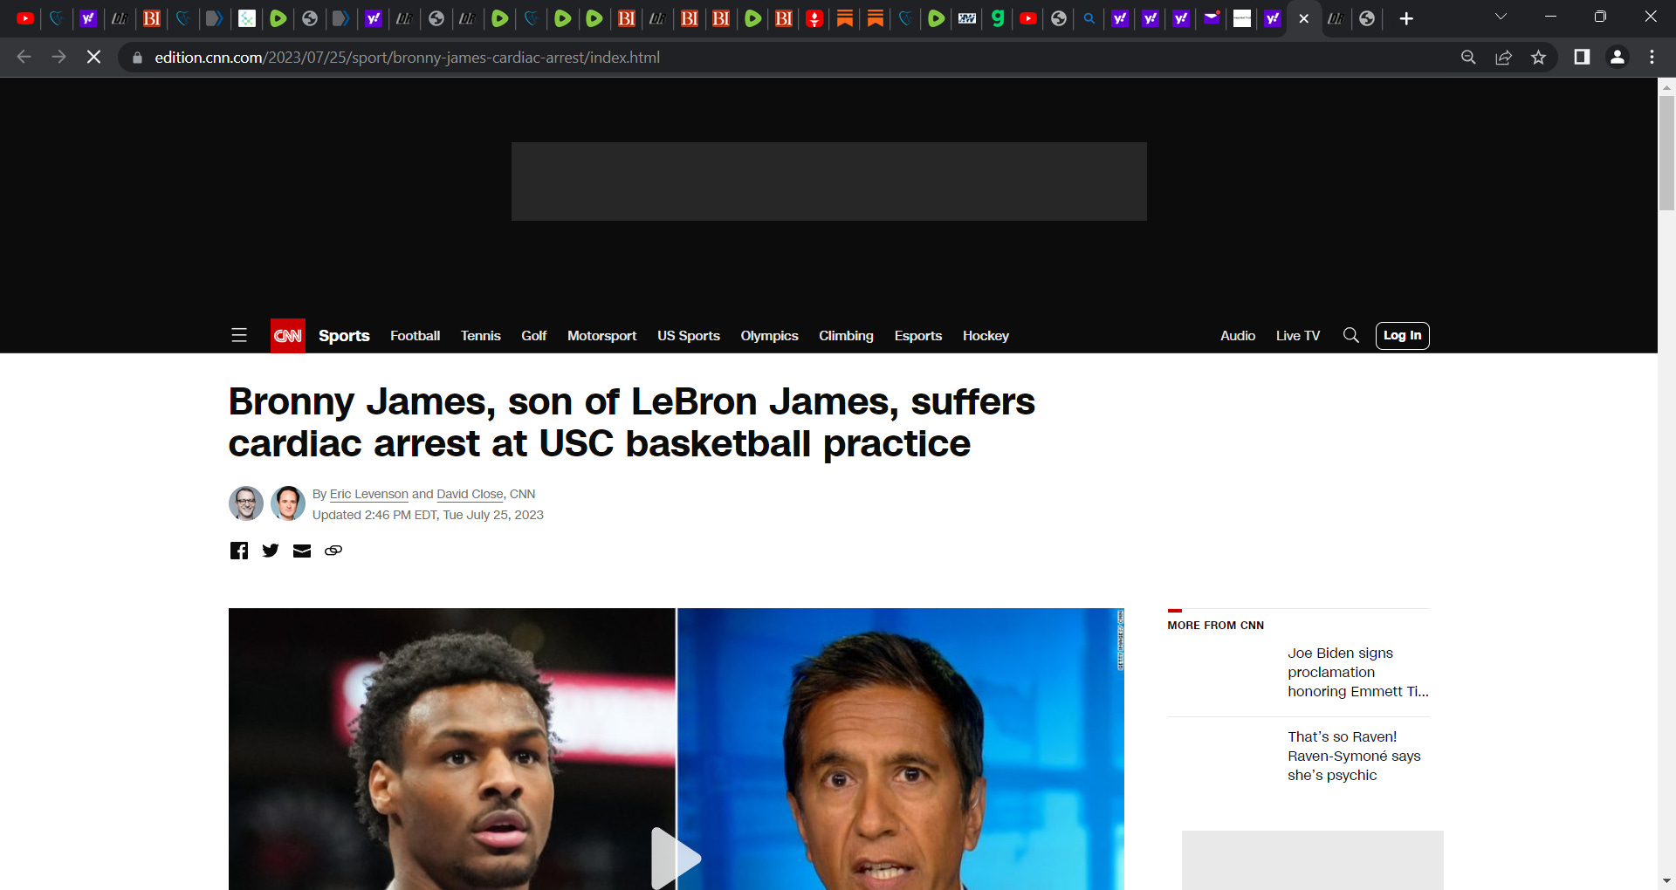
Task: Click the page vertical scrollbar thumb
Action: click(1666, 154)
